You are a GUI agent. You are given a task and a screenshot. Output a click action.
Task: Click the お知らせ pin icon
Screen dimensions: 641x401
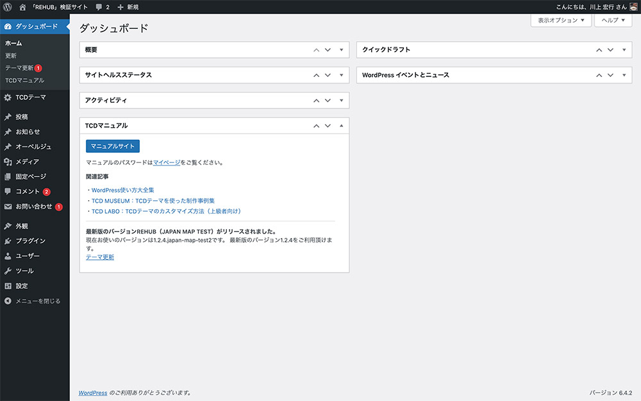[8, 132]
